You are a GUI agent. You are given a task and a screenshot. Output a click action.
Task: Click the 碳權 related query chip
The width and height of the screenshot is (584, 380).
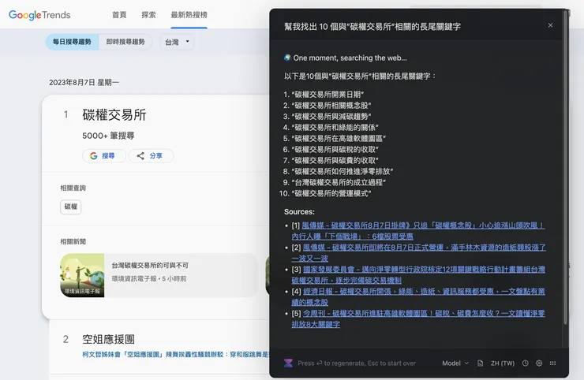pyautogui.click(x=71, y=207)
